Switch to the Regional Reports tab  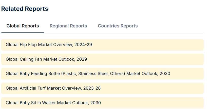point(68,26)
